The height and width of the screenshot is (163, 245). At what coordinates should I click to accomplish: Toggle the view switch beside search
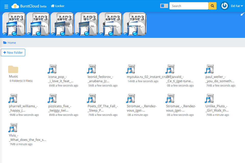[x=164, y=6]
